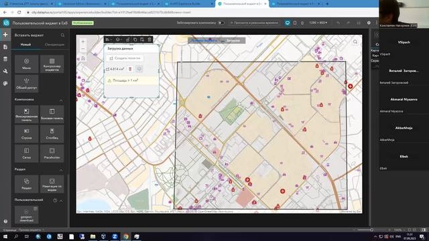Select the Sidebar (Боковая панель) layout tile
The image size is (429, 241).
pyautogui.click(x=52, y=114)
